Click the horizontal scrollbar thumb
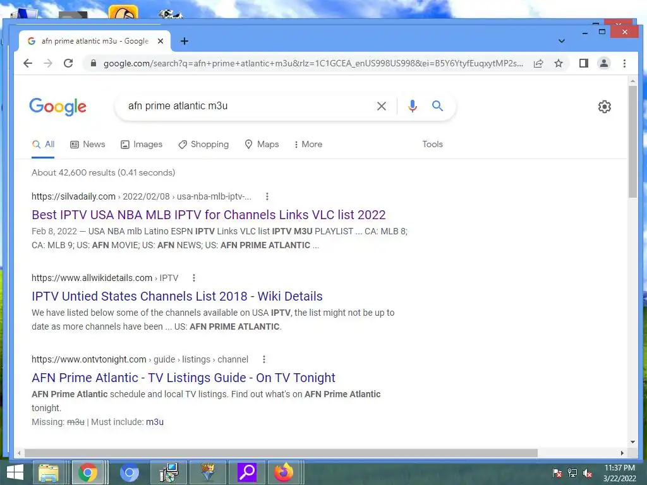 [281, 453]
